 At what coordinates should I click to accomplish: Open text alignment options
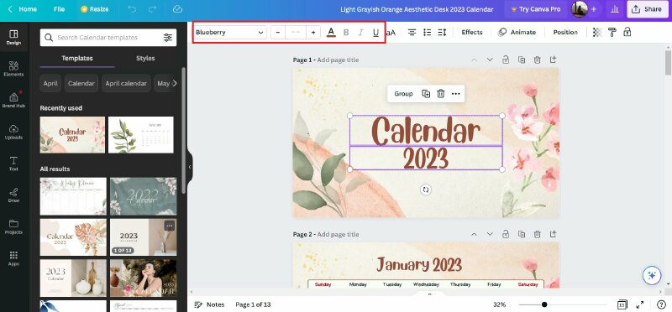tap(412, 32)
